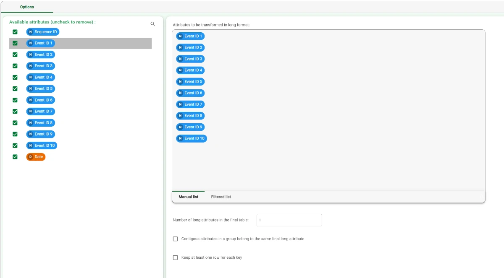Uncheck the Event ID 5 checkbox
Viewport: 504px width, 278px height.
tap(15, 88)
